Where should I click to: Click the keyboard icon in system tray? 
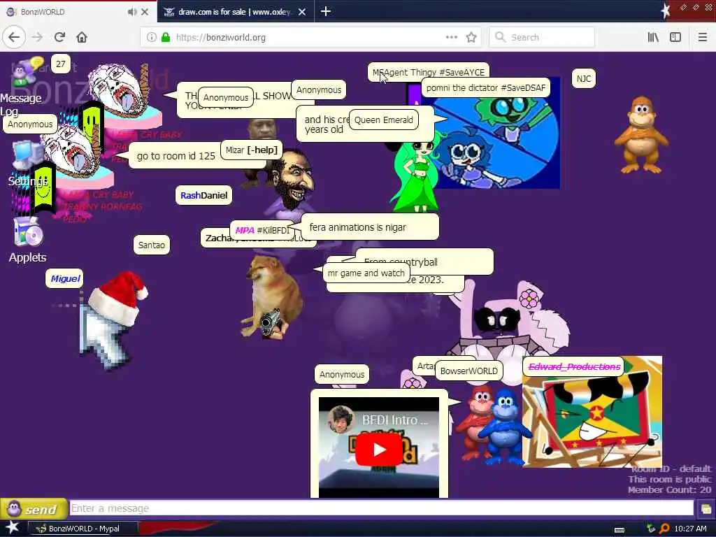[620, 529]
